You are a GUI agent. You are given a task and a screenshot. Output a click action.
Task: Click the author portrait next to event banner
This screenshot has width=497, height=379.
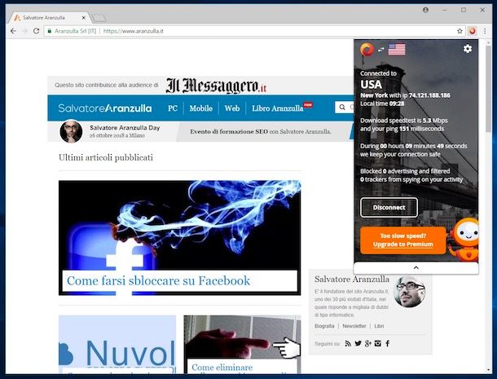(x=71, y=131)
